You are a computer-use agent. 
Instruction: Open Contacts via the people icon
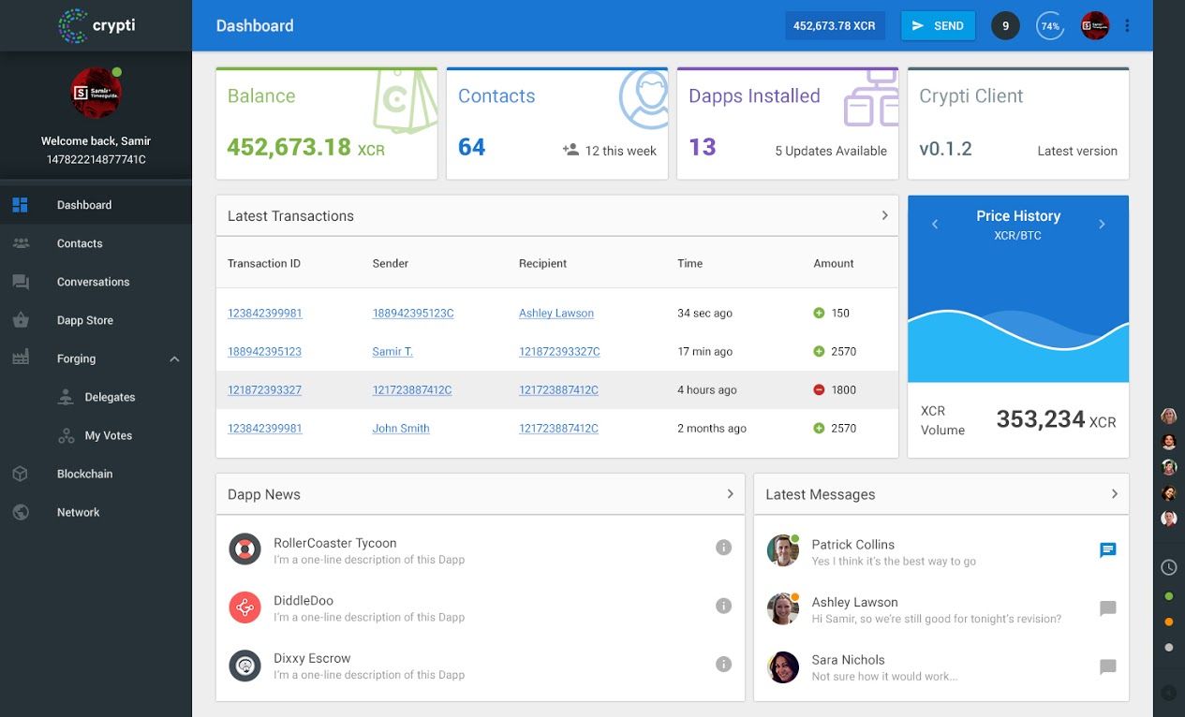[21, 242]
